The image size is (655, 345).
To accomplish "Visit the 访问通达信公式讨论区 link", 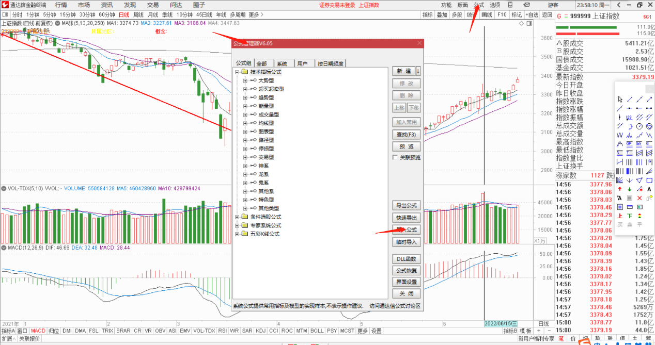I will click(x=395, y=306).
